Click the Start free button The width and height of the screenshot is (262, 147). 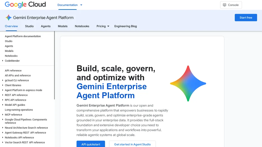click(246, 18)
